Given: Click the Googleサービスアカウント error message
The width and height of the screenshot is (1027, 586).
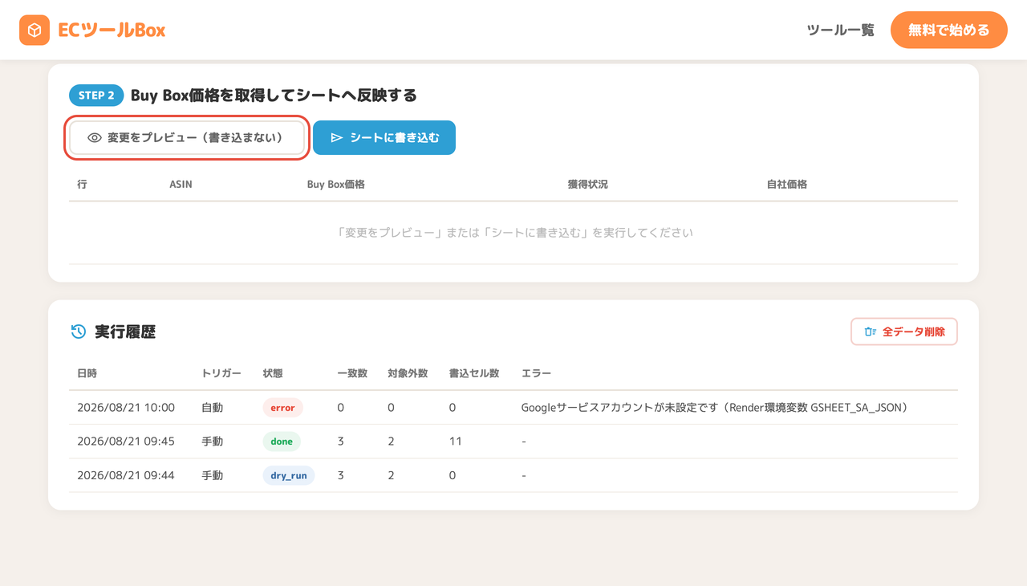Looking at the screenshot, I should 715,408.
